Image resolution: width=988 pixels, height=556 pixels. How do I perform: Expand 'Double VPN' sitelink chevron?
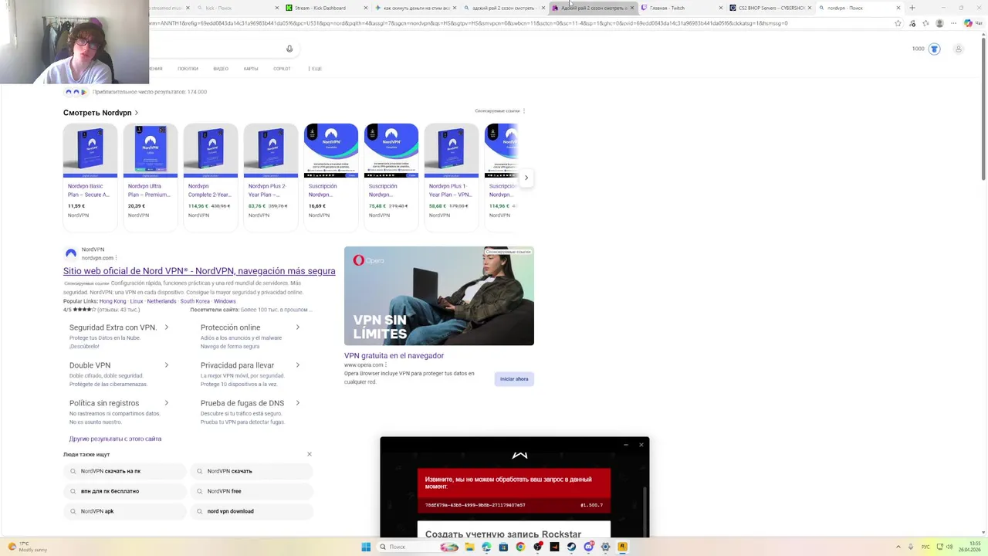167,365
